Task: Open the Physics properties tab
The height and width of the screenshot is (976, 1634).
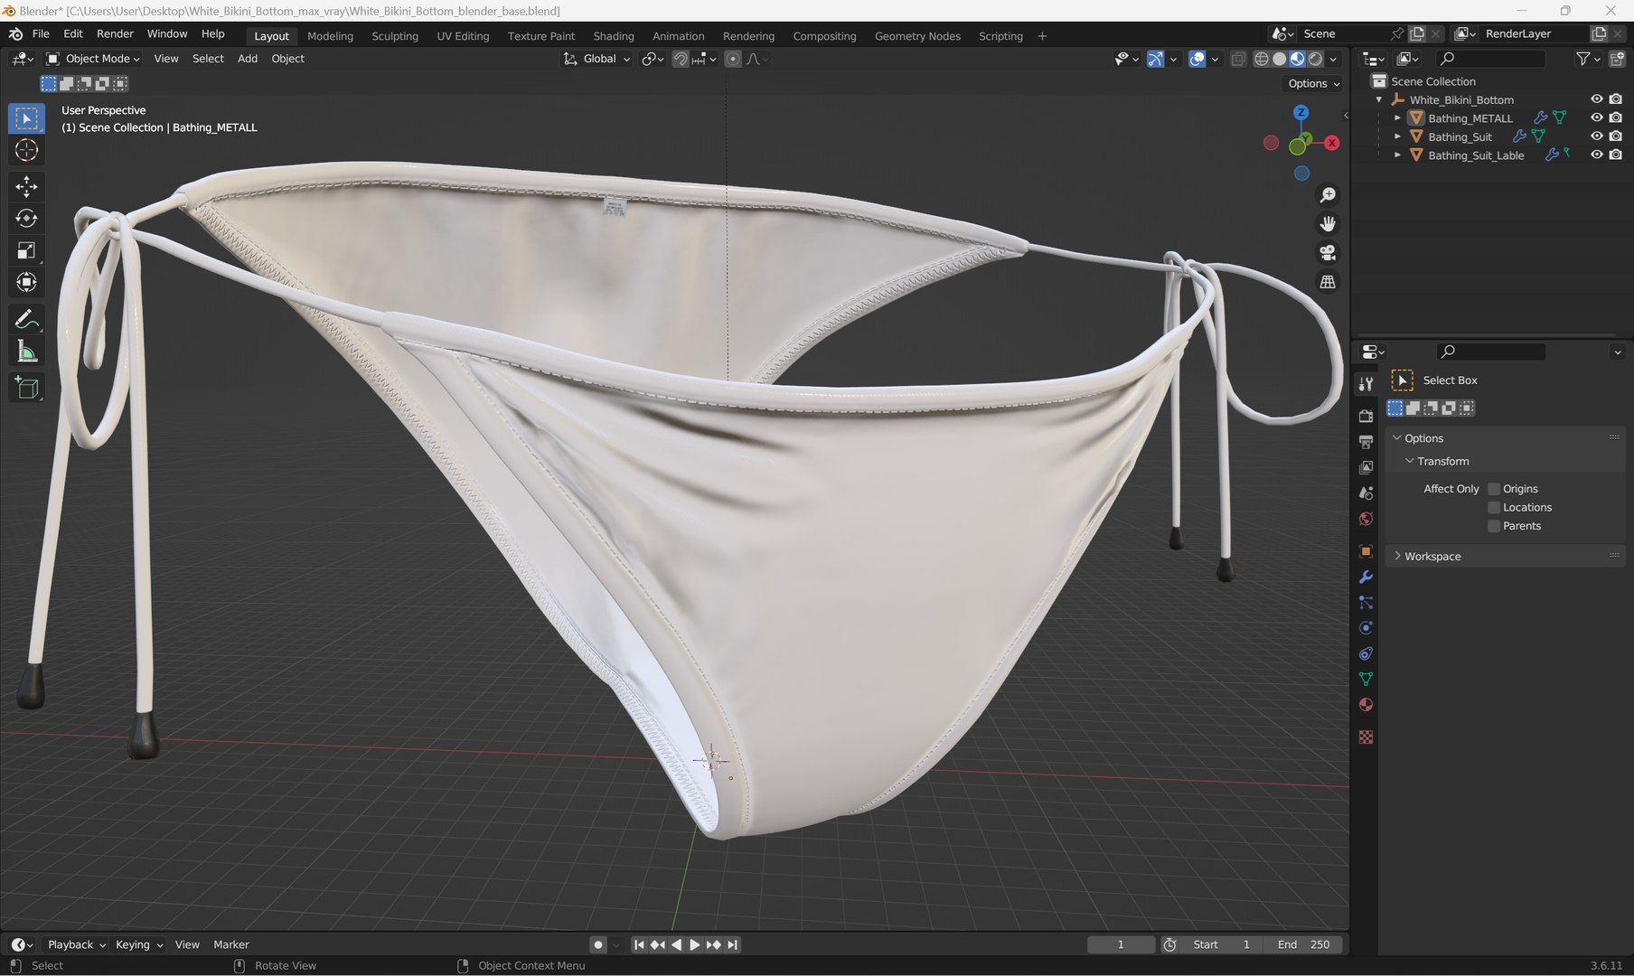Action: (x=1366, y=628)
